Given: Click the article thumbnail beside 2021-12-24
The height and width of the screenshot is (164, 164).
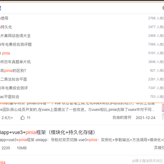Looking at the screenshot, I should click(x=163, y=112).
